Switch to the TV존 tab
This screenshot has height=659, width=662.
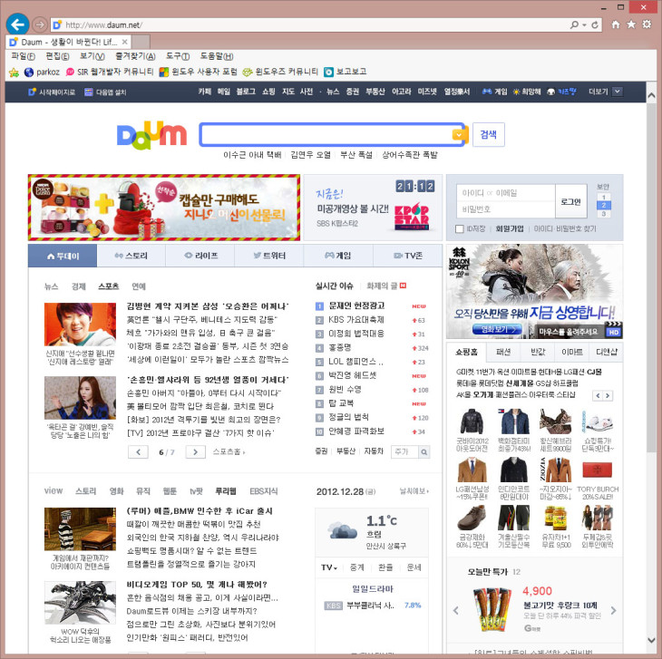click(x=408, y=256)
